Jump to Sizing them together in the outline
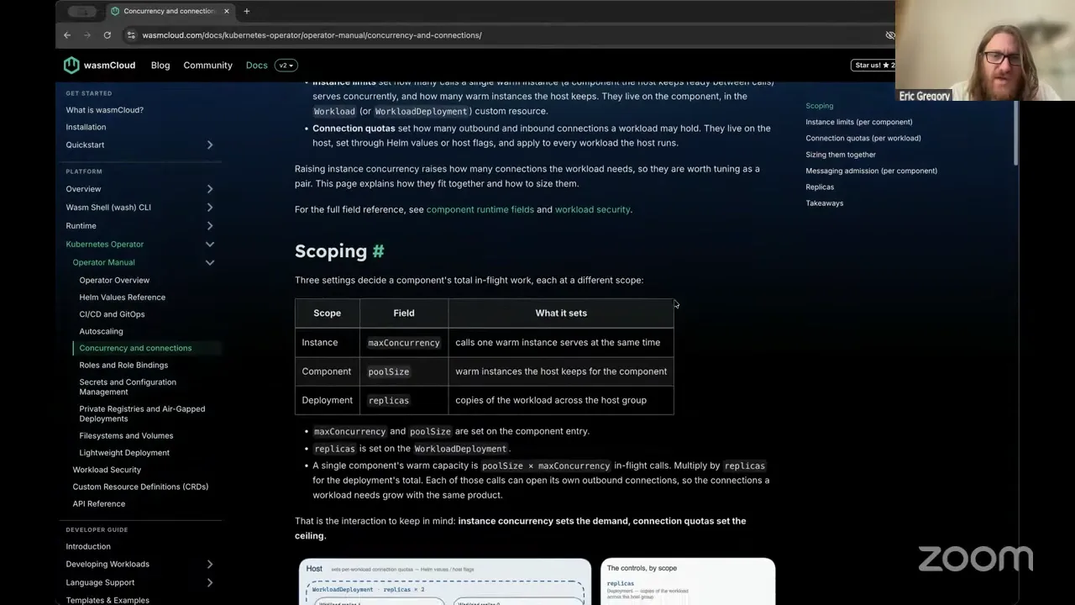The image size is (1075, 605). pyautogui.click(x=841, y=155)
